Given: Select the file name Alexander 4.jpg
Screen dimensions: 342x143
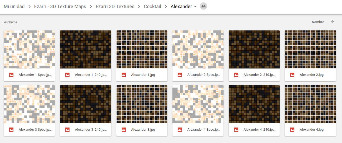Looking at the screenshot, I should pos(312,130).
